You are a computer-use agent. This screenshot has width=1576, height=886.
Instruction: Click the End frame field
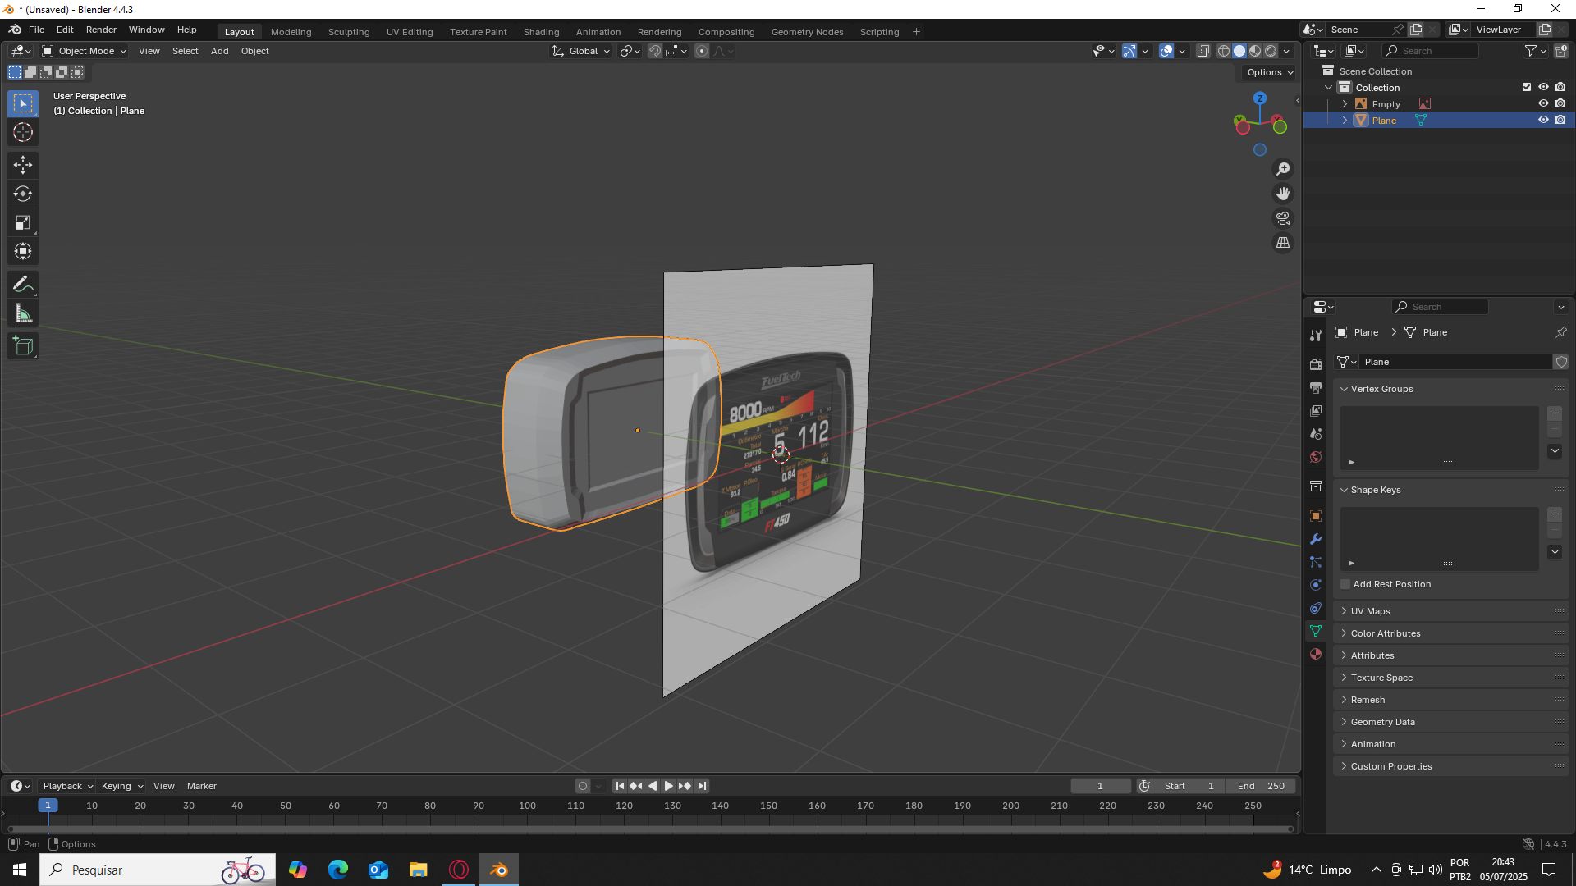tap(1261, 786)
